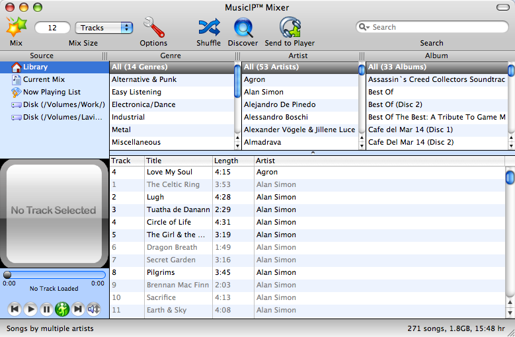Screen dimensions: 515x337
Task: Click the search magnifier dropdown icon
Action: (x=364, y=27)
